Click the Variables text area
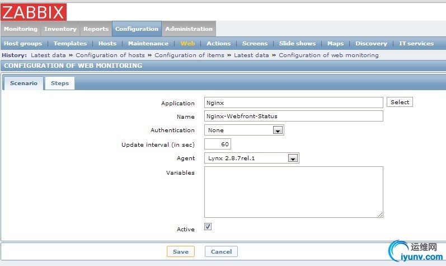This screenshot has height=266, width=446. pos(294,192)
